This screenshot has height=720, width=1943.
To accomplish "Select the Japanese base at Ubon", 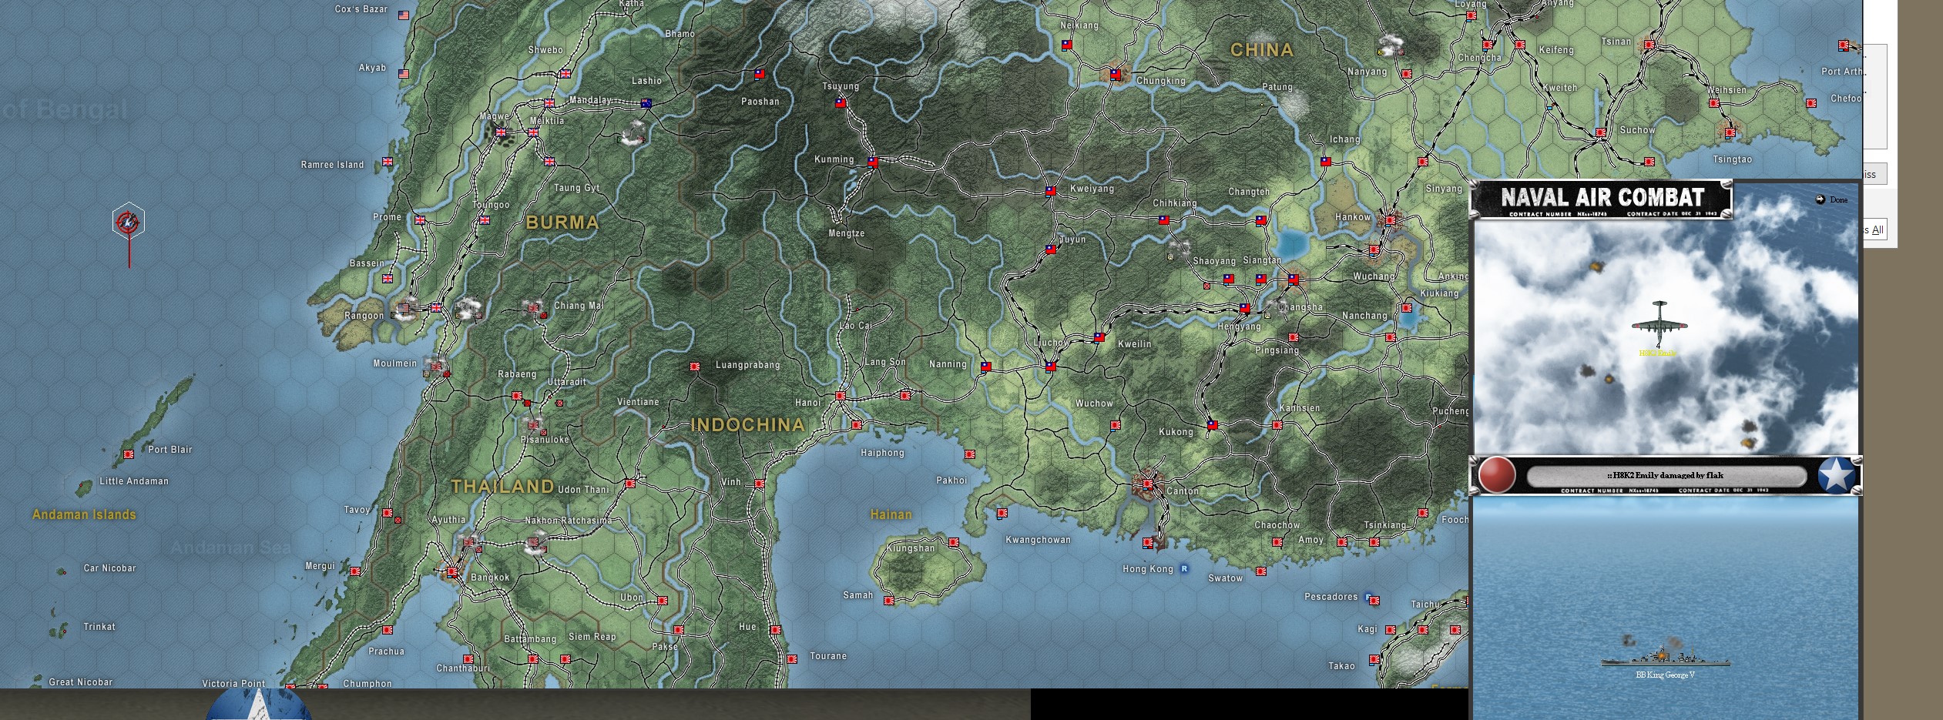I will tap(662, 601).
